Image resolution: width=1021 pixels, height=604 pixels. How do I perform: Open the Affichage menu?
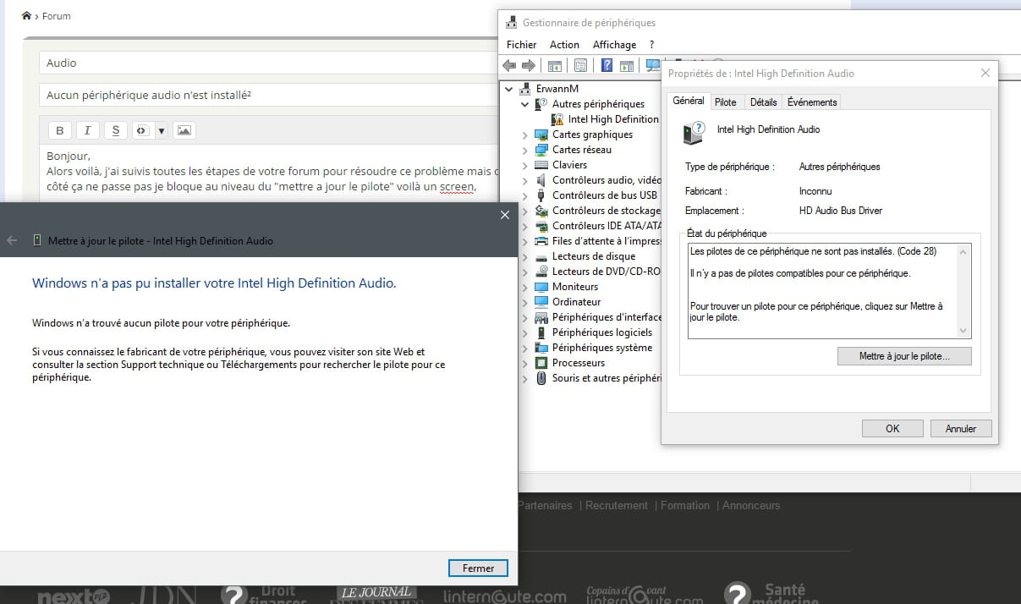point(614,45)
